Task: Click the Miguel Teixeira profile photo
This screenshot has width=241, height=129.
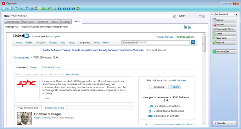Action: (x=24, y=119)
